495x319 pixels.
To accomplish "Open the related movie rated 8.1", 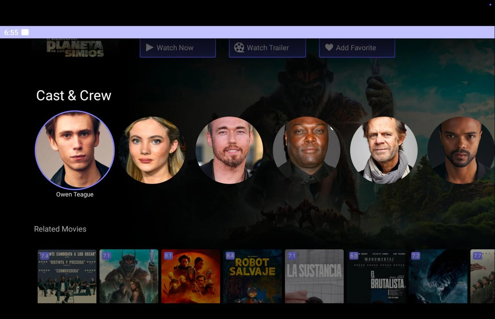I will point(191,276).
